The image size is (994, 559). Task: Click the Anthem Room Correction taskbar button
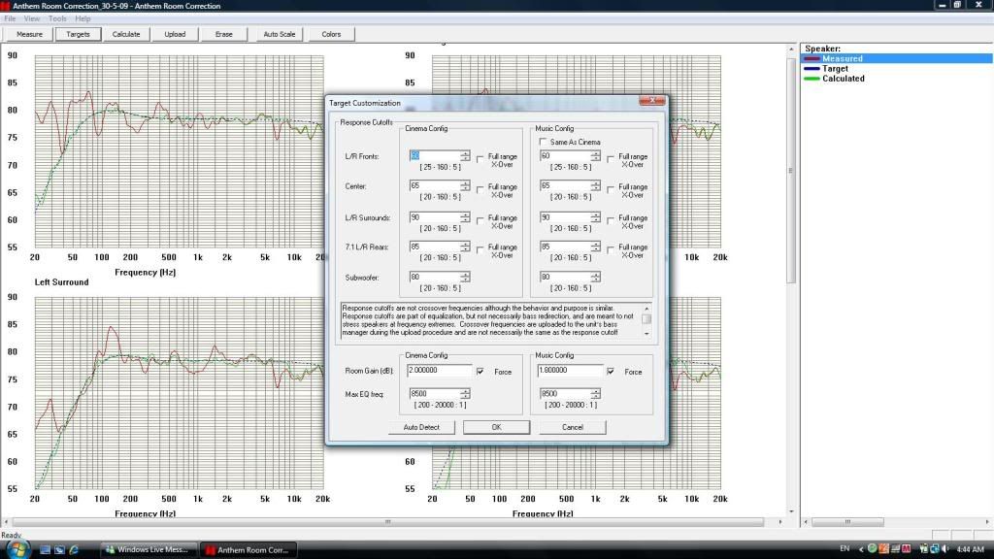(246, 550)
